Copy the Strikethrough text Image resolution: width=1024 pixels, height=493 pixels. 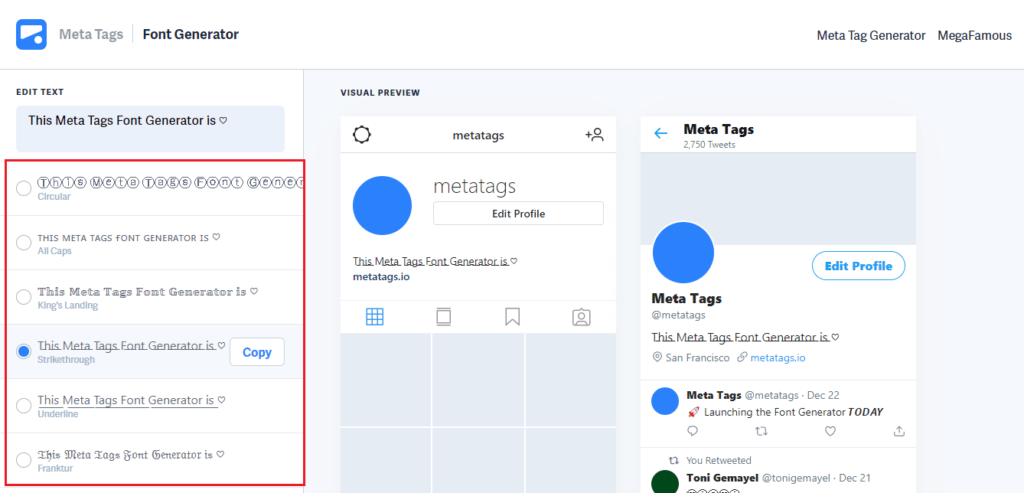point(257,352)
